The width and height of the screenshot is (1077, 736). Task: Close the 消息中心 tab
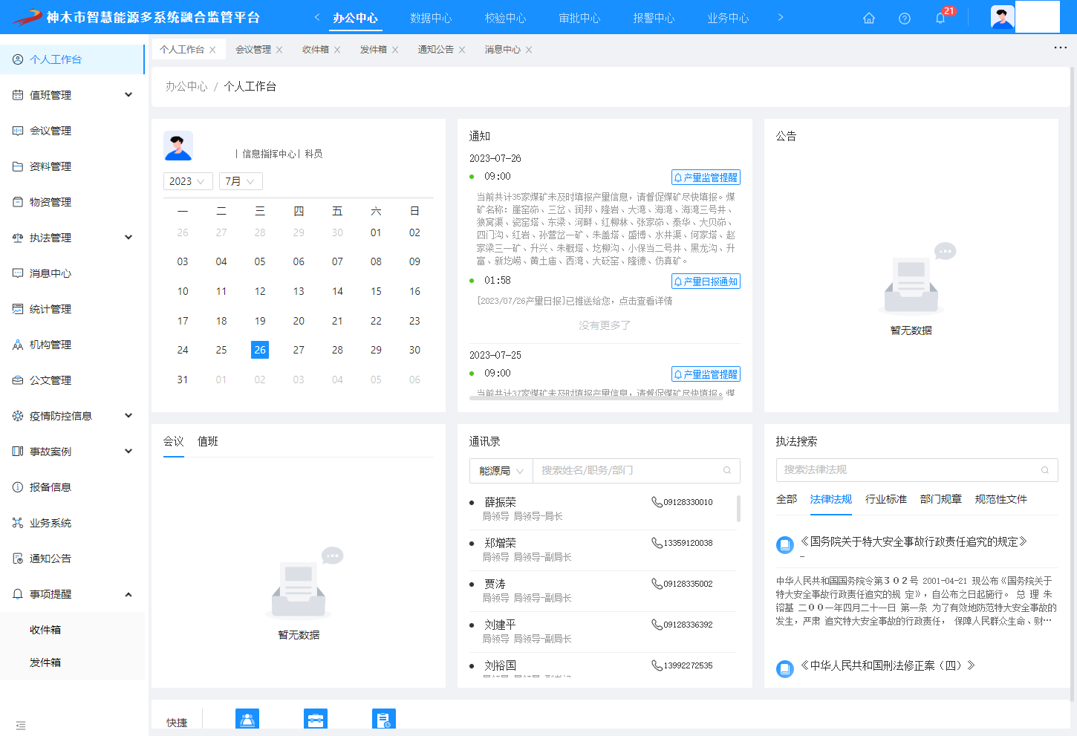(529, 50)
